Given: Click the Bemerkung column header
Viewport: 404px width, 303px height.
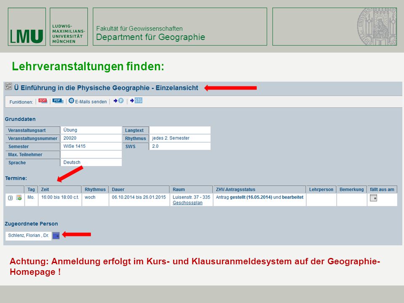Looking at the screenshot, I should (352, 189).
